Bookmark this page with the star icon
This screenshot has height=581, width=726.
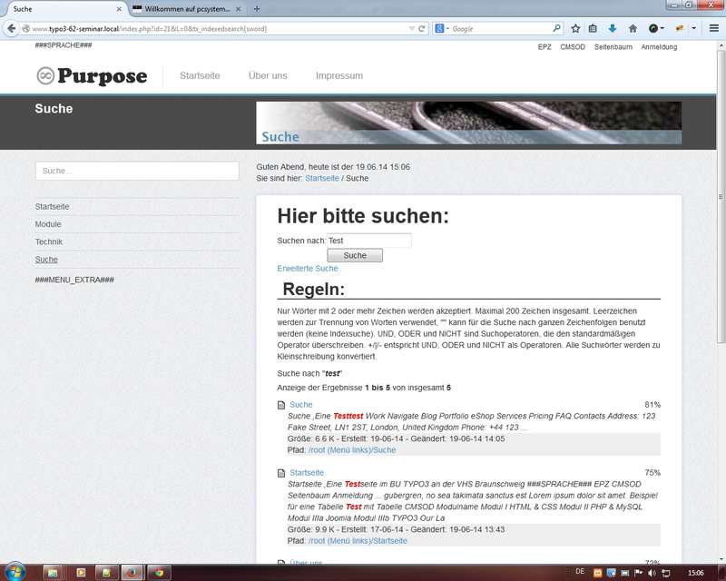point(575,29)
